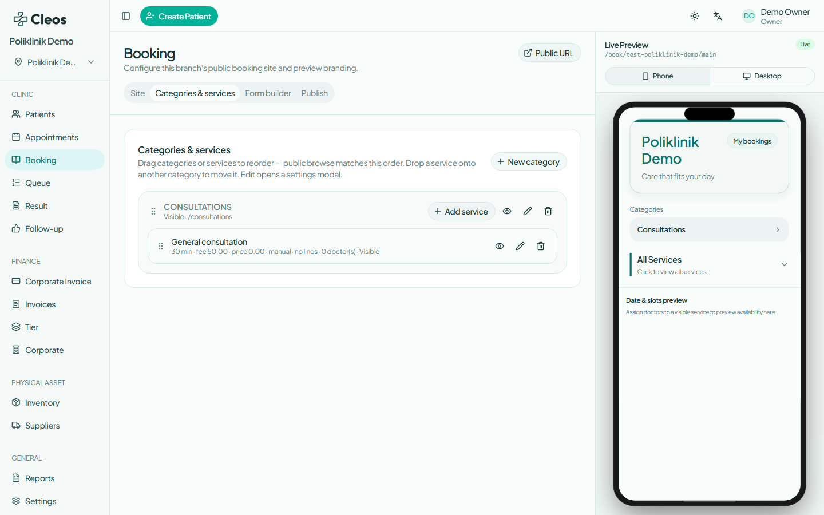Click the DO user avatar
The width and height of the screenshot is (824, 515).
tap(749, 16)
